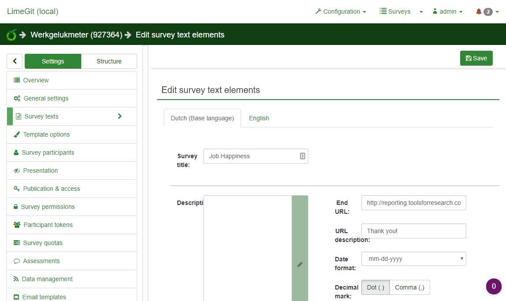Image resolution: width=506 pixels, height=301 pixels.
Task: Open Survey participants from sidebar
Action: 48,152
